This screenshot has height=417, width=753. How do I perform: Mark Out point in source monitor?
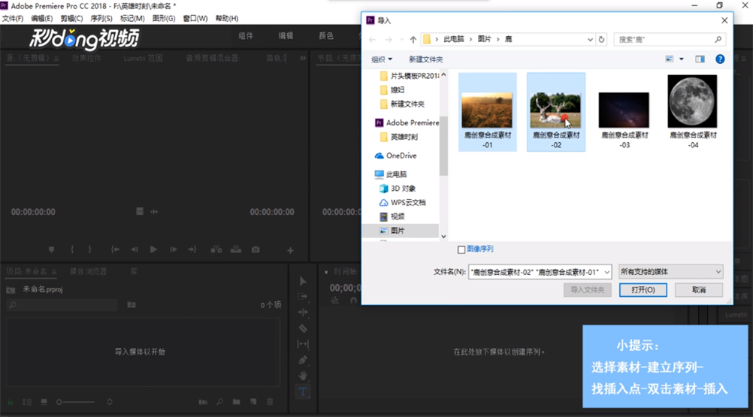[89, 249]
